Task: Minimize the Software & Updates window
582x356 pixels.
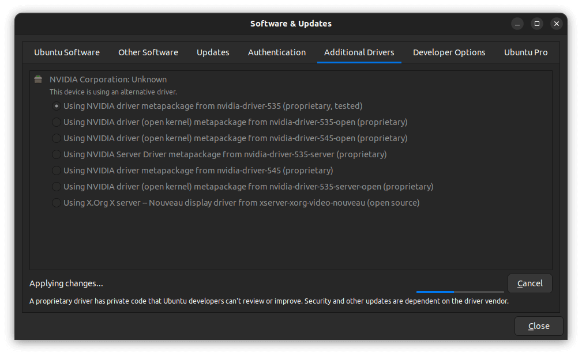Action: click(x=517, y=24)
